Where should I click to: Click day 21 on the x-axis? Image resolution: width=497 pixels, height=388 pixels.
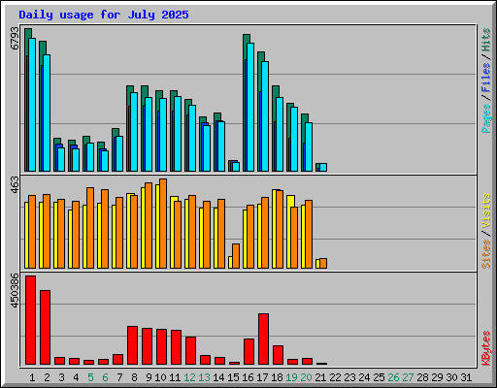(320, 377)
